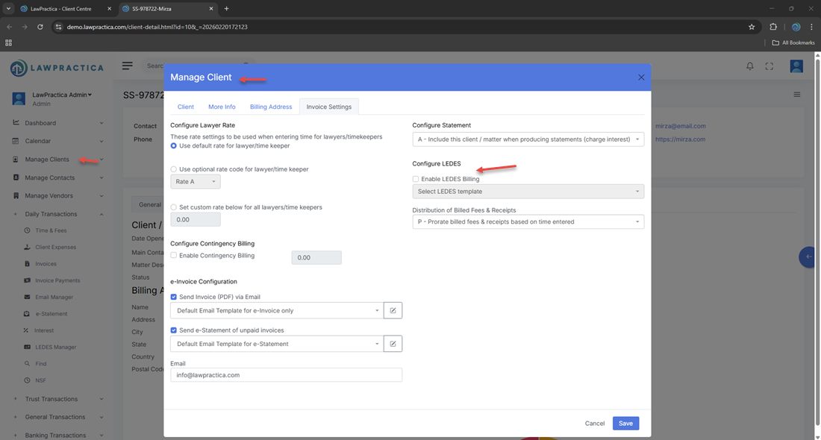Enable LEDES Billing checkbox
The width and height of the screenshot is (821, 440).
[416, 179]
